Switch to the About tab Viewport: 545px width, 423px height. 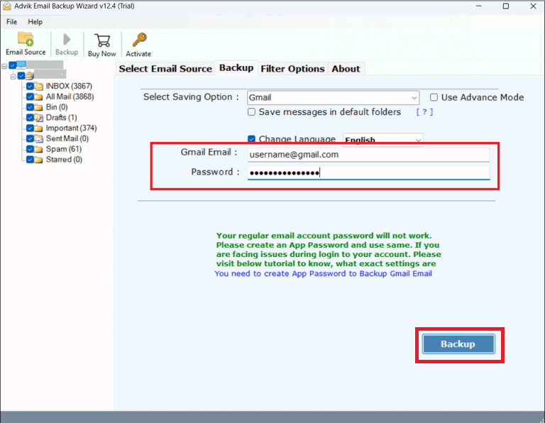pyautogui.click(x=346, y=69)
